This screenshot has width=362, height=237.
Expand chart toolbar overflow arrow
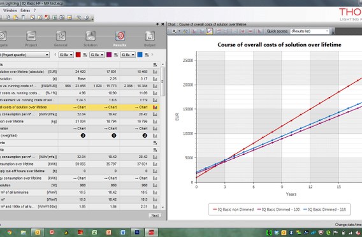pyautogui.click(x=333, y=32)
